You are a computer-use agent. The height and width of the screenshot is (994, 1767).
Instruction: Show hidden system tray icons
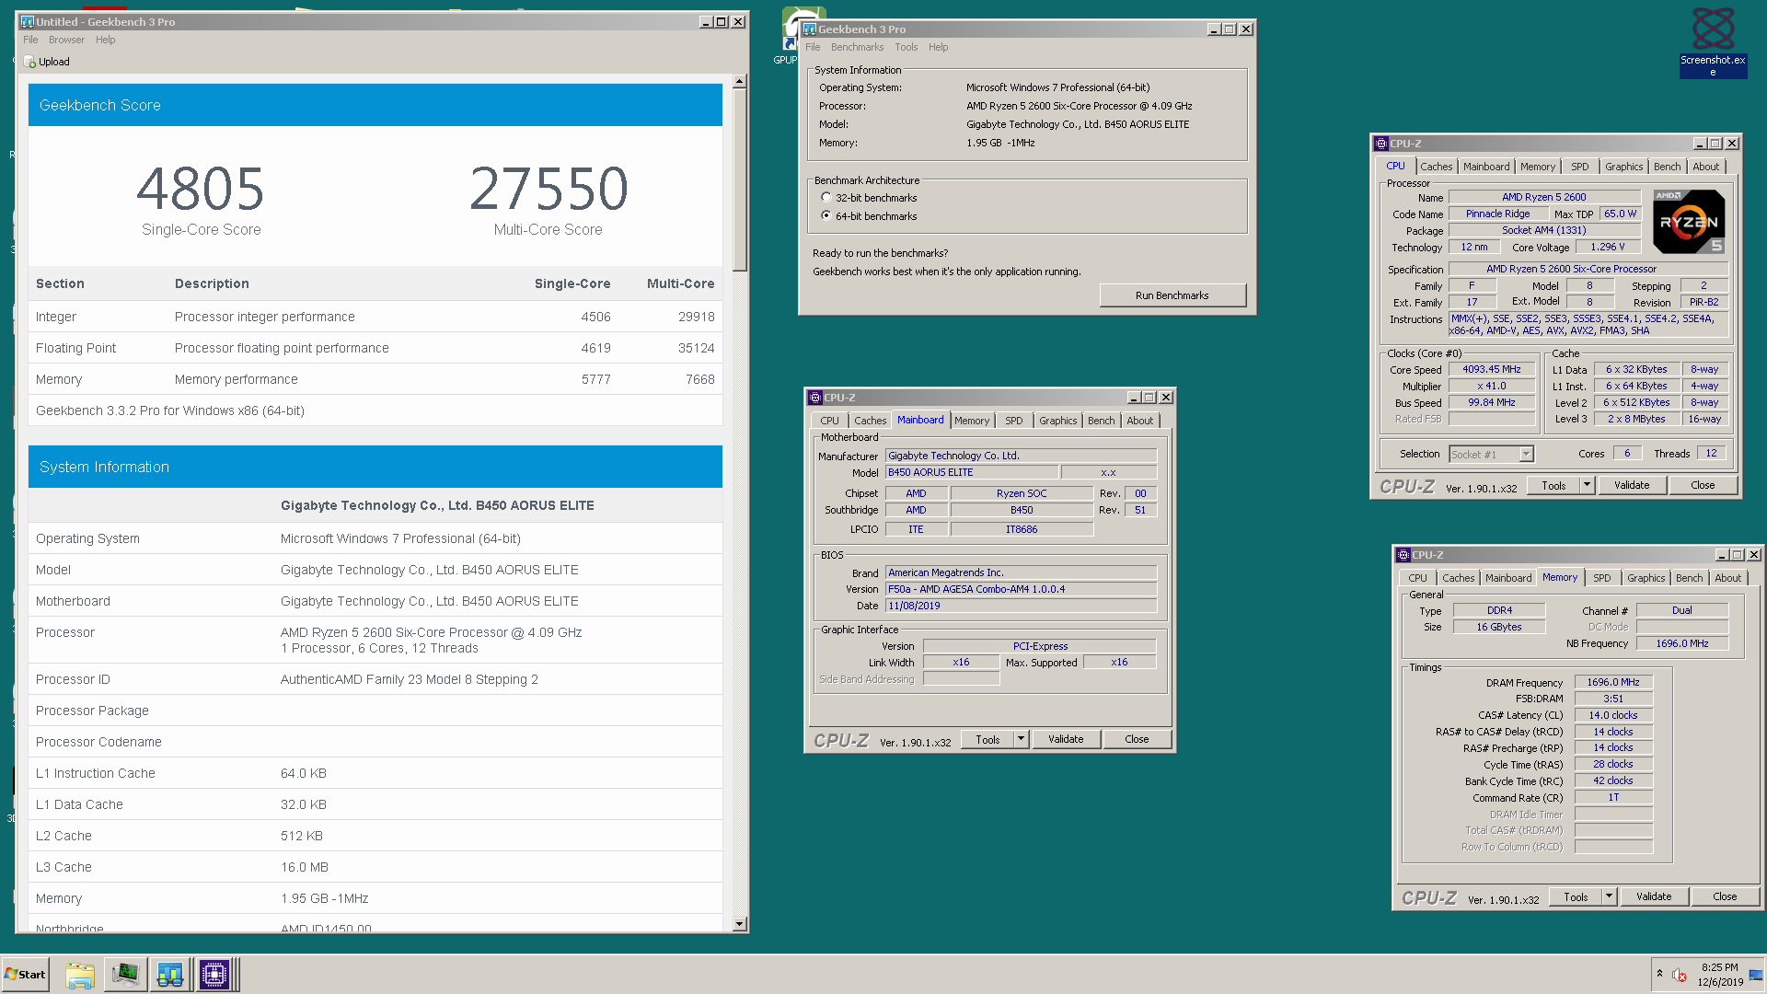1659,973
